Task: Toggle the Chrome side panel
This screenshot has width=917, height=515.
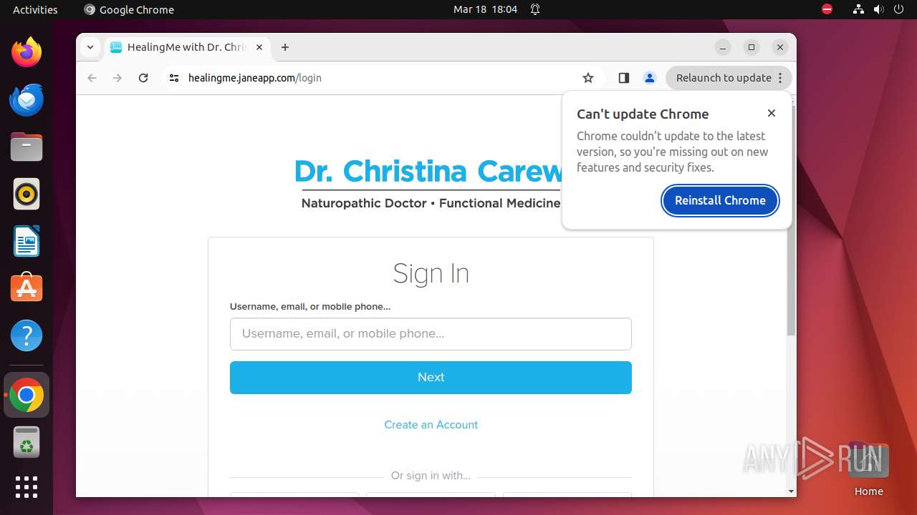Action: point(623,78)
